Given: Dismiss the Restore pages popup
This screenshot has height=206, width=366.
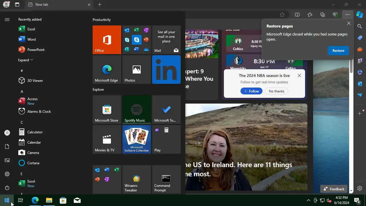Looking at the screenshot, I should (x=349, y=23).
